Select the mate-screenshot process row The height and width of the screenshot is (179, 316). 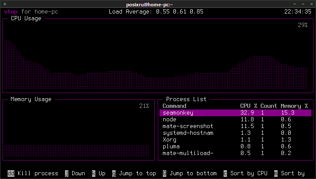tap(235, 126)
